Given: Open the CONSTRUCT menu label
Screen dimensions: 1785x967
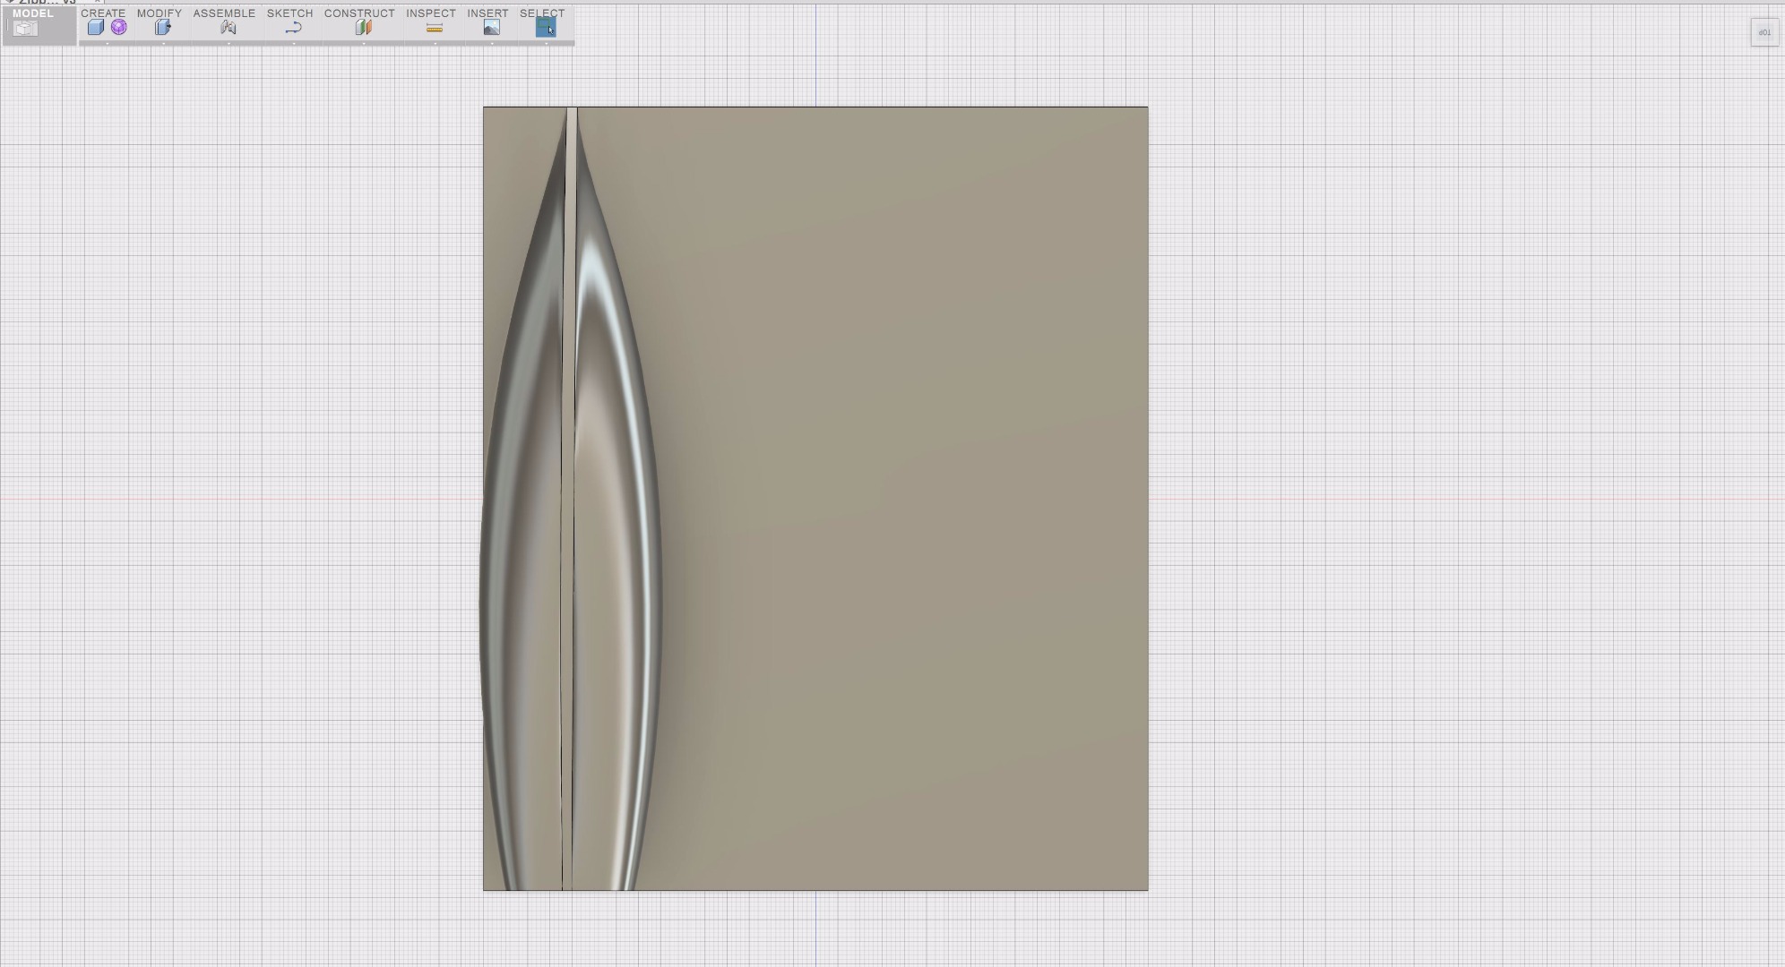Looking at the screenshot, I should coord(359,13).
